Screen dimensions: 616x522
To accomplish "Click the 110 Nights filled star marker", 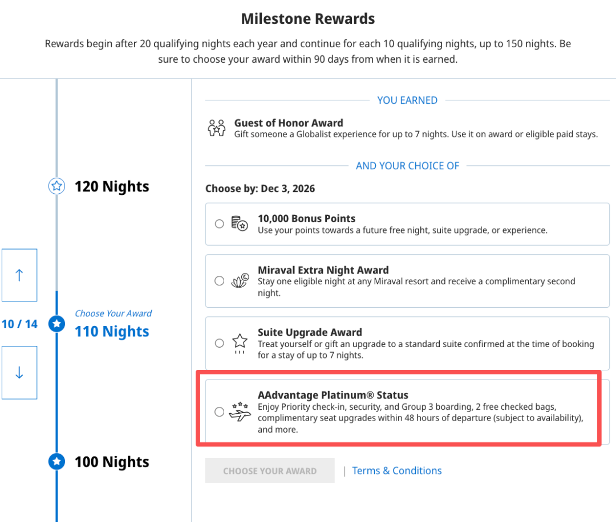I will coord(56,324).
